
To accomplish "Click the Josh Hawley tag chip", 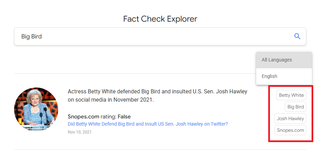I will pos(291,118).
